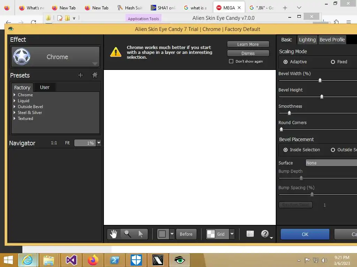The height and width of the screenshot is (267, 357).
Task: Check the Don't show again box
Action: click(x=231, y=61)
